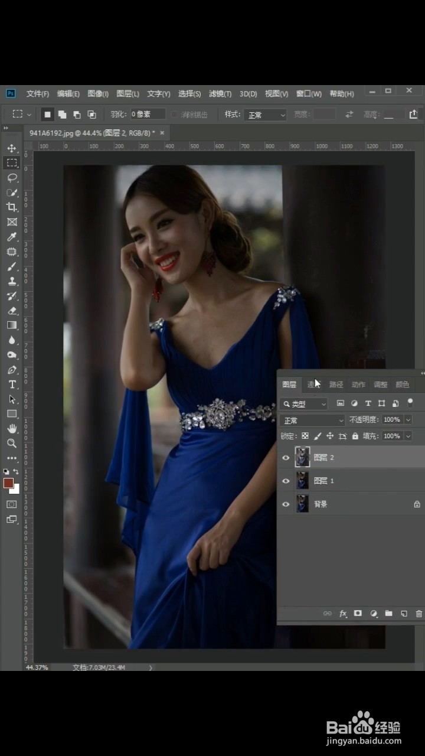The image size is (425, 756).
Task: Select the Path Selection arrow tool
Action: point(12,399)
